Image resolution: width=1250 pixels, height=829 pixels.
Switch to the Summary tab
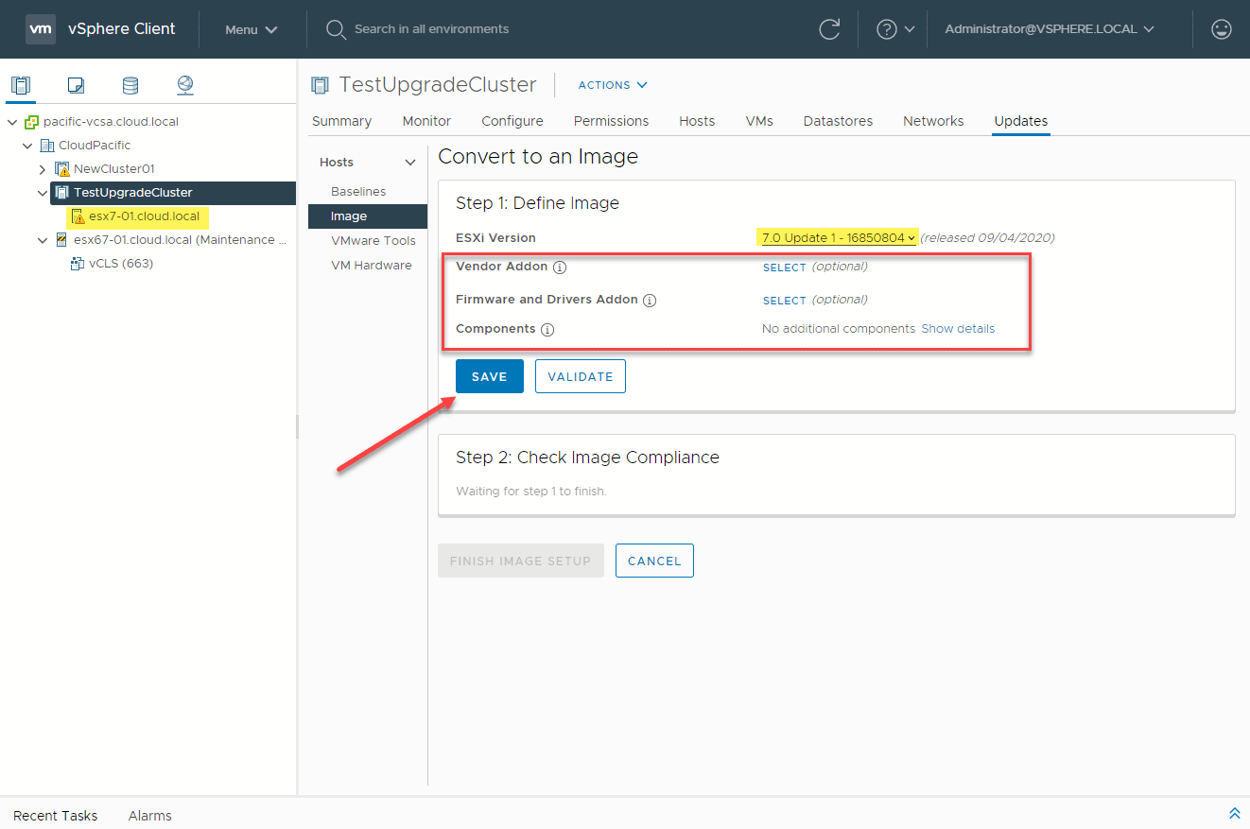click(341, 121)
